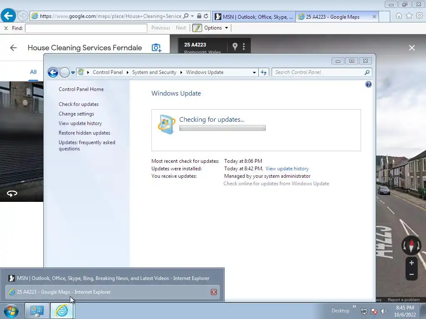Open IE address bar autocomplete dropdown arrow

coord(192,16)
